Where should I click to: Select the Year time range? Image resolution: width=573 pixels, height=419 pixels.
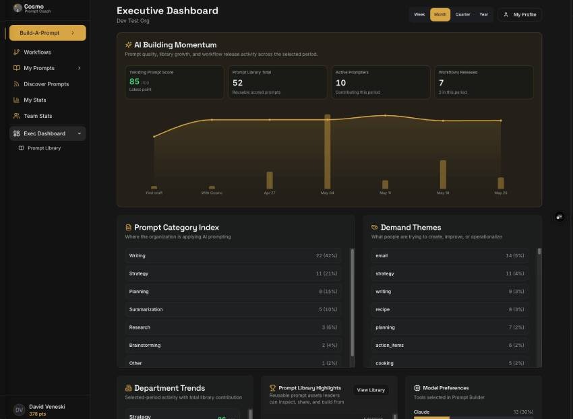click(x=483, y=15)
